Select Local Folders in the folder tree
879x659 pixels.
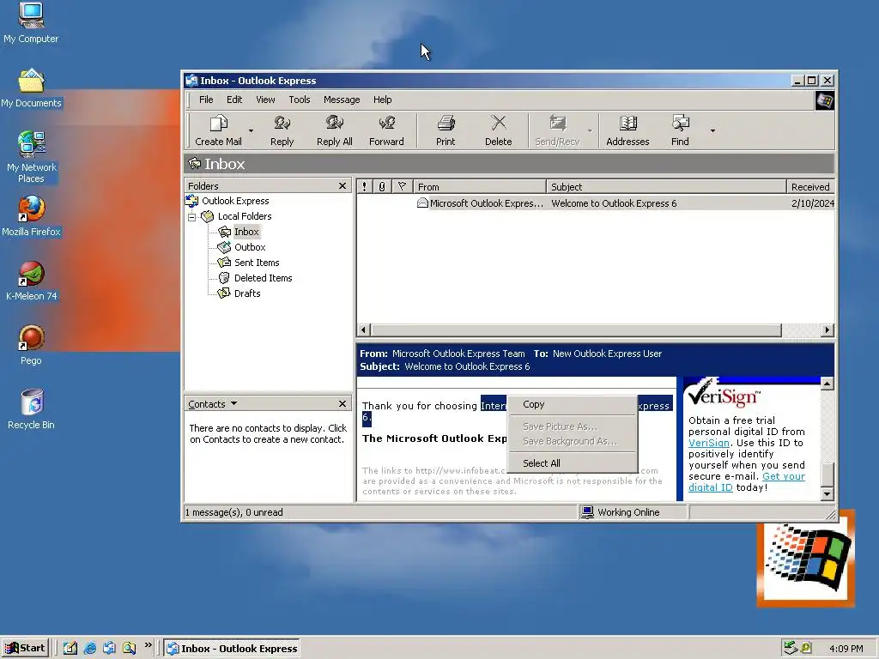tap(245, 216)
